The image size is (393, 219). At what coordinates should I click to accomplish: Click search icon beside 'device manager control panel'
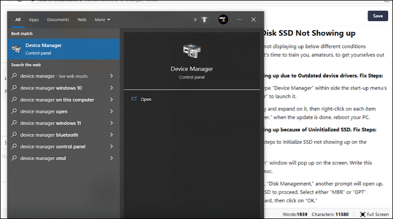coord(14,146)
